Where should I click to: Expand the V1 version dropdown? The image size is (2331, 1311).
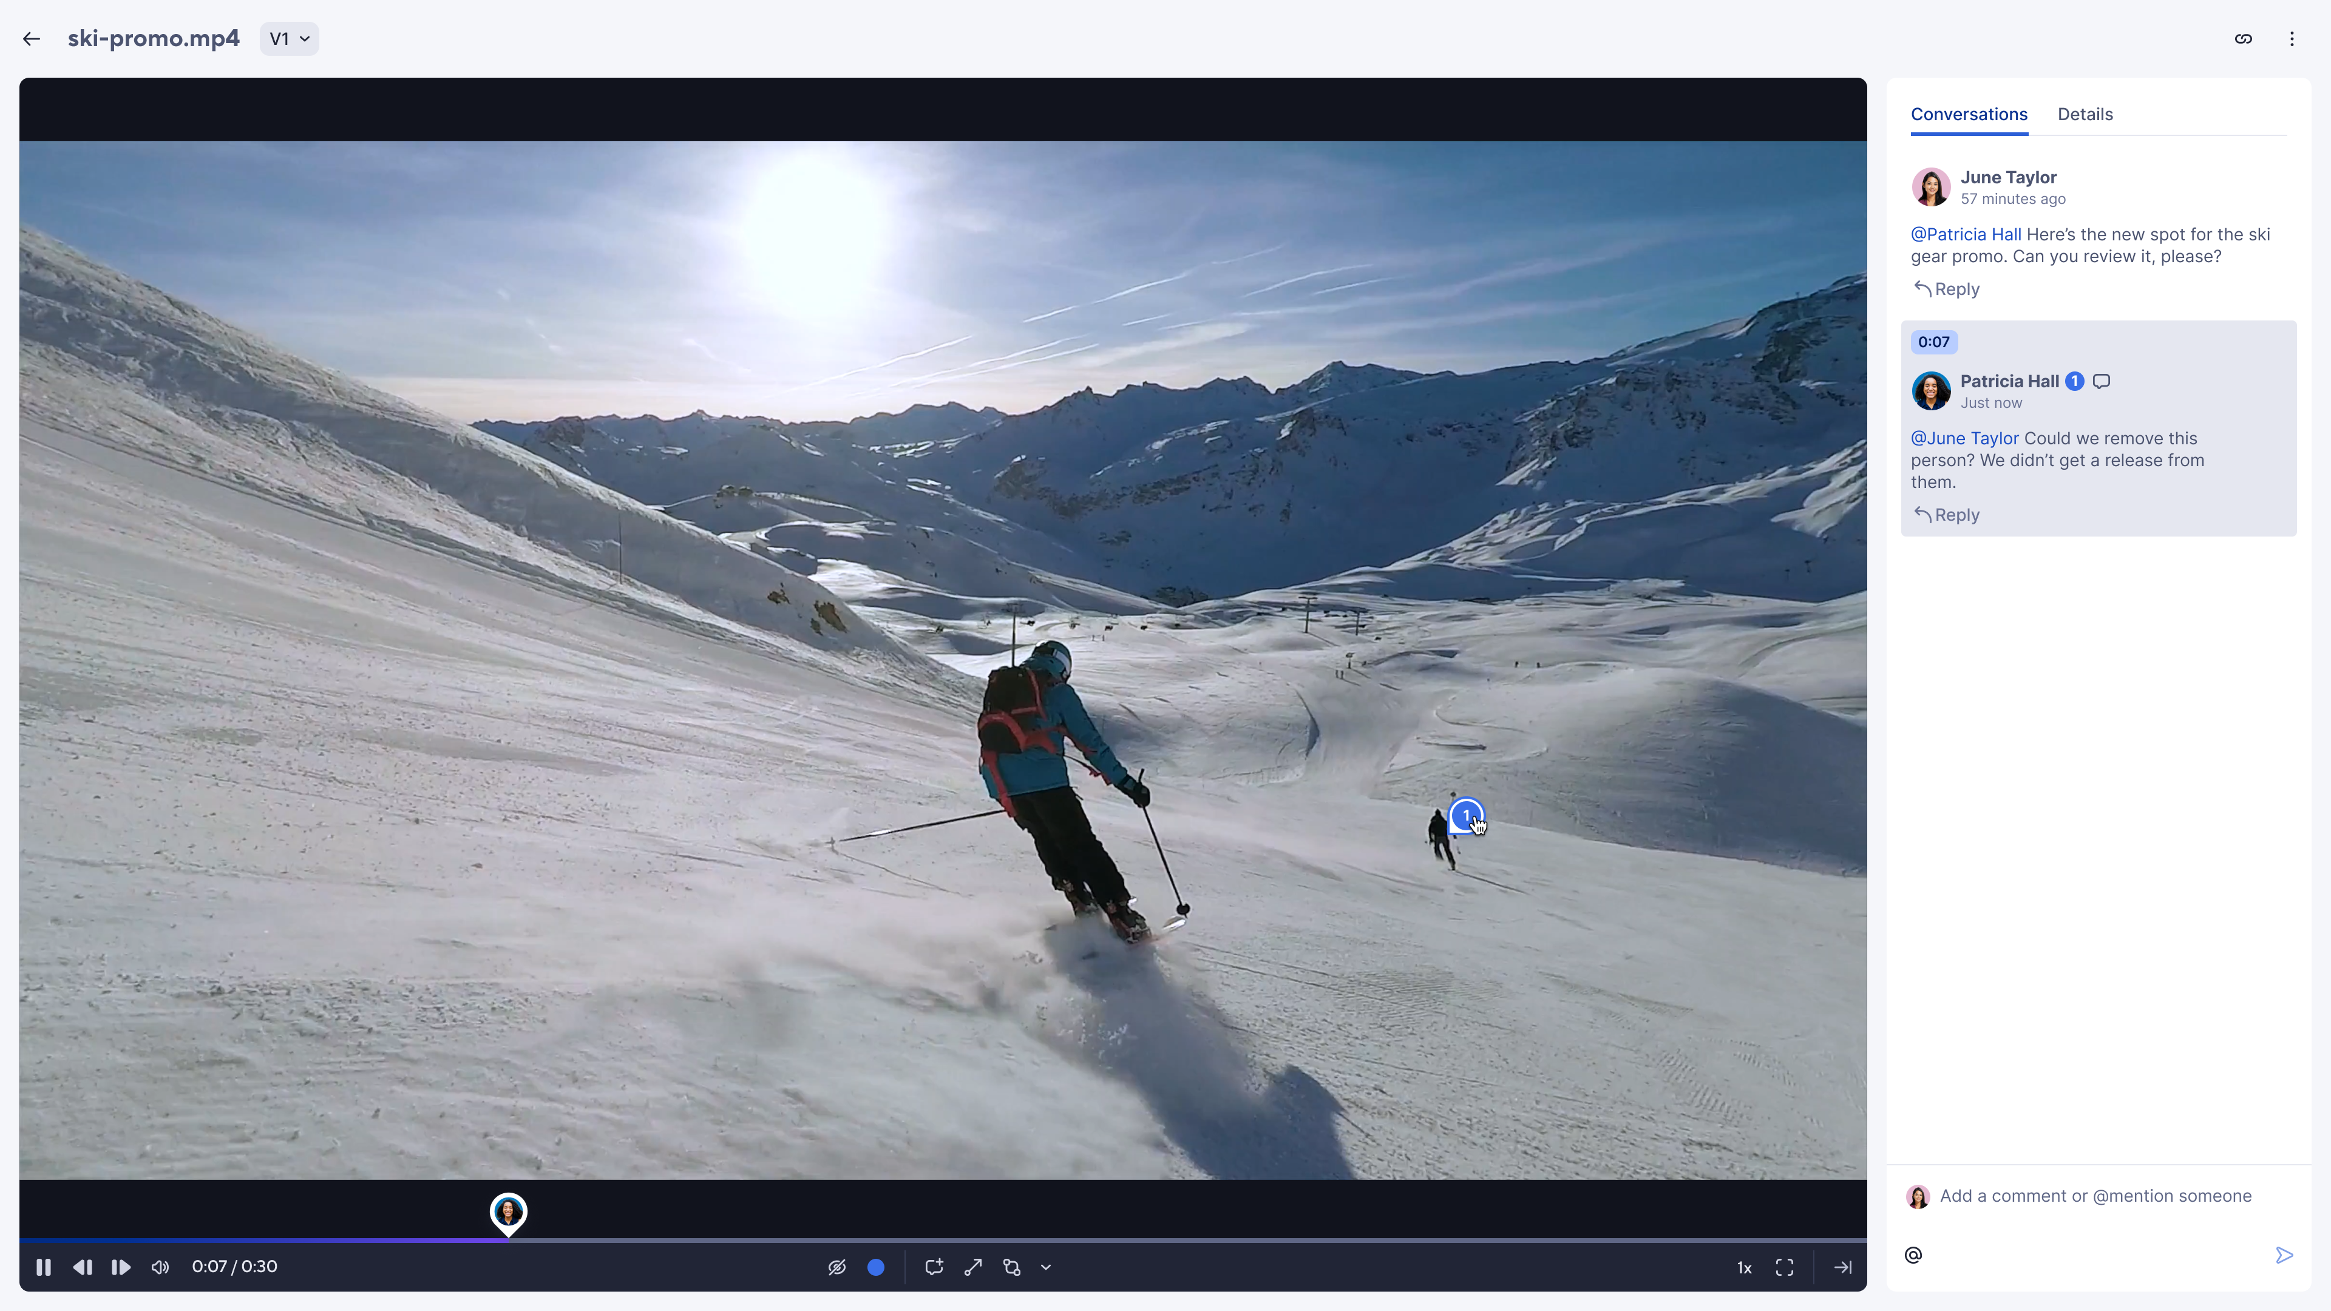tap(288, 38)
